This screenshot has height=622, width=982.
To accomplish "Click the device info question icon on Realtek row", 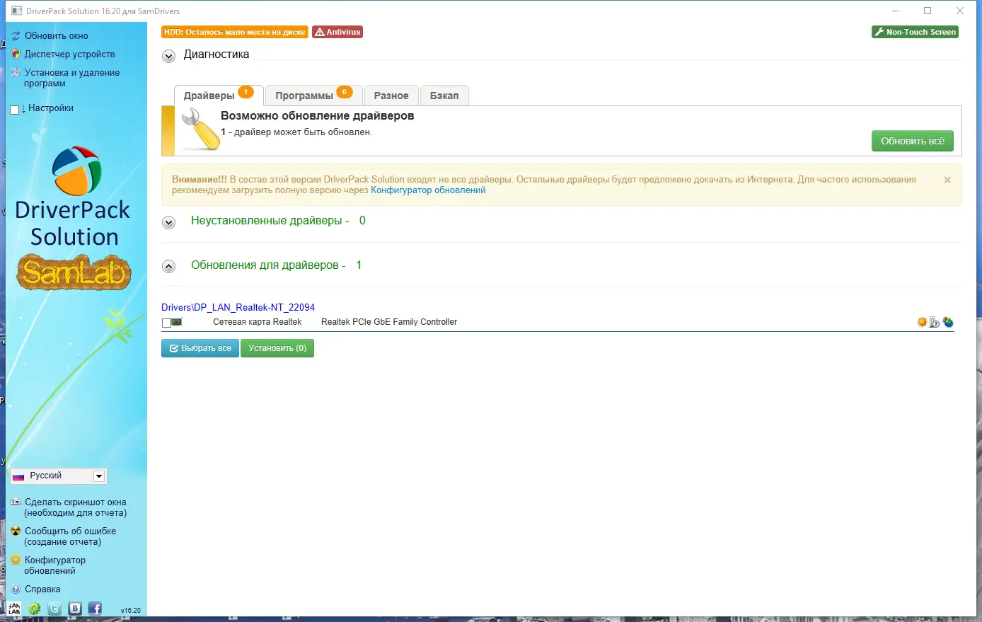I will (935, 322).
